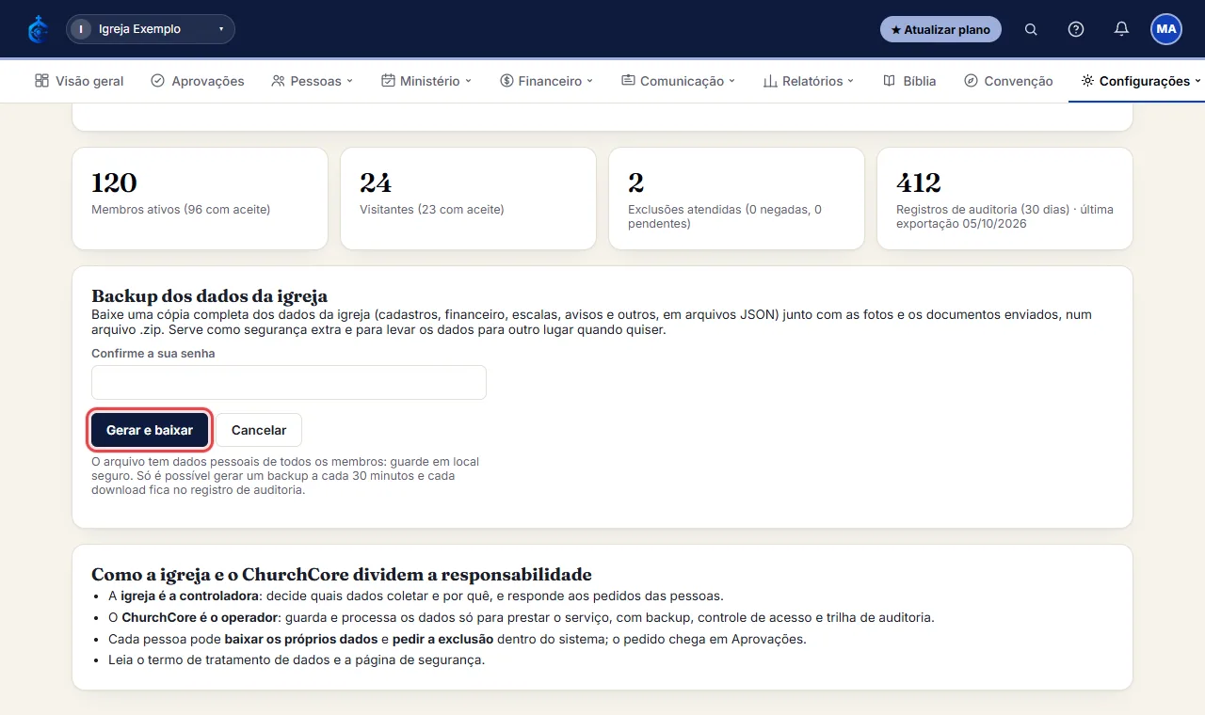Open the MA user avatar menu

(x=1166, y=29)
